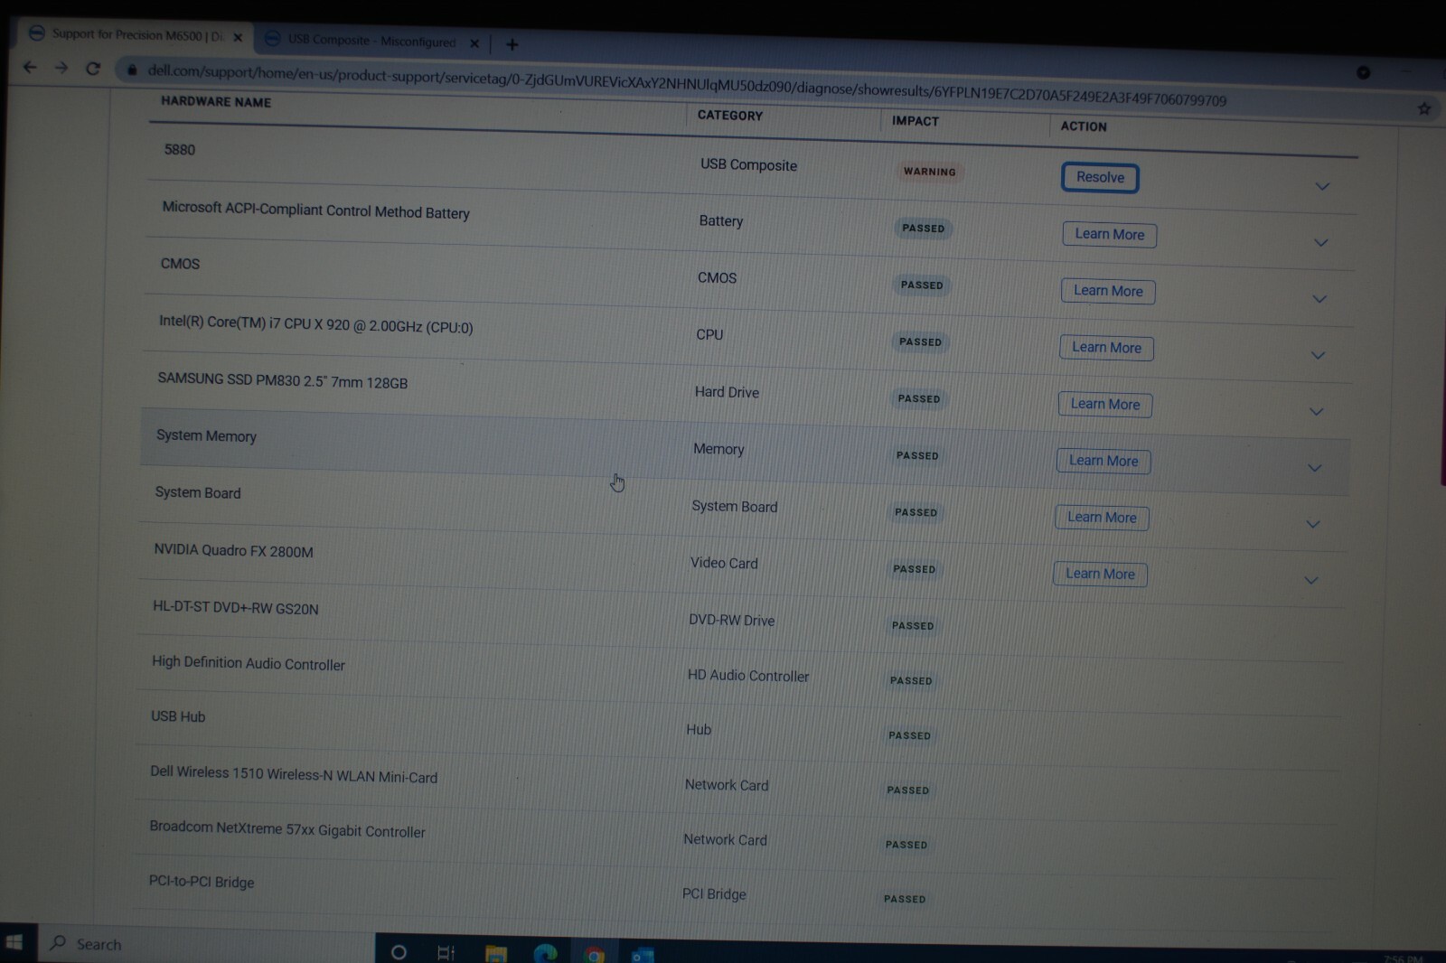Expand the Battery row chevron
This screenshot has height=963, width=1446.
pyautogui.click(x=1320, y=243)
